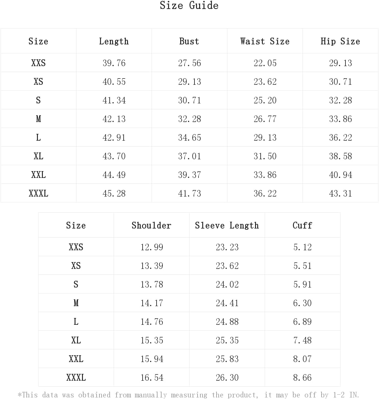Viewport: 379px width, 399px height.
Task: Select shoulder value 12.99 for XXS
Action: 152,247
